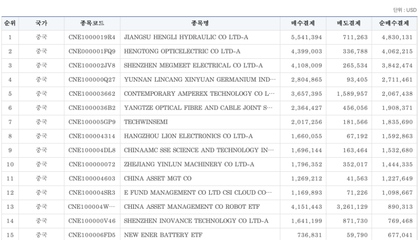Select JIANGSU HENGLI HYDRAULIC CO LTD-A
This screenshot has width=420, height=240.
point(186,37)
